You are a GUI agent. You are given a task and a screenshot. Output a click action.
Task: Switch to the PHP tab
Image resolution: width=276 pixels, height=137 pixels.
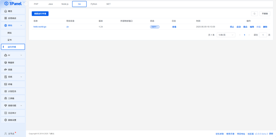coord(36,4)
